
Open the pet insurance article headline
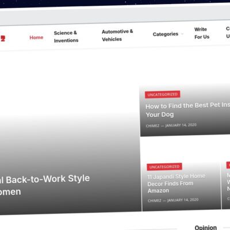(187, 110)
